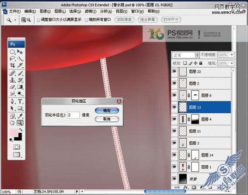Select the Crop tool
Screen dimensions: 248x195
pos(12,65)
